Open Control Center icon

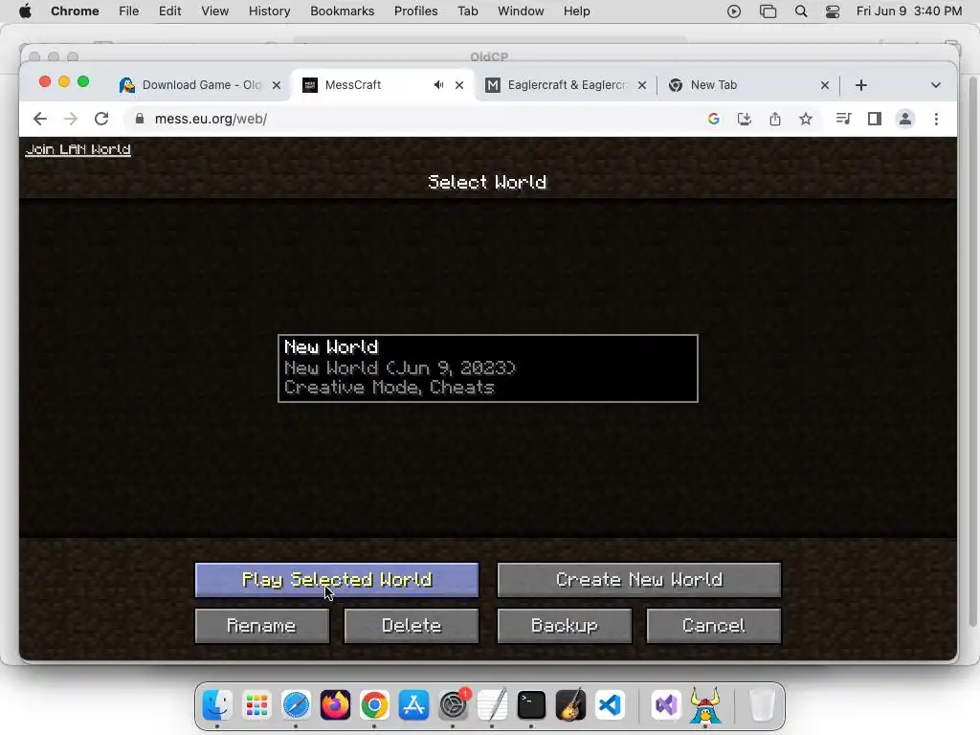tap(833, 11)
